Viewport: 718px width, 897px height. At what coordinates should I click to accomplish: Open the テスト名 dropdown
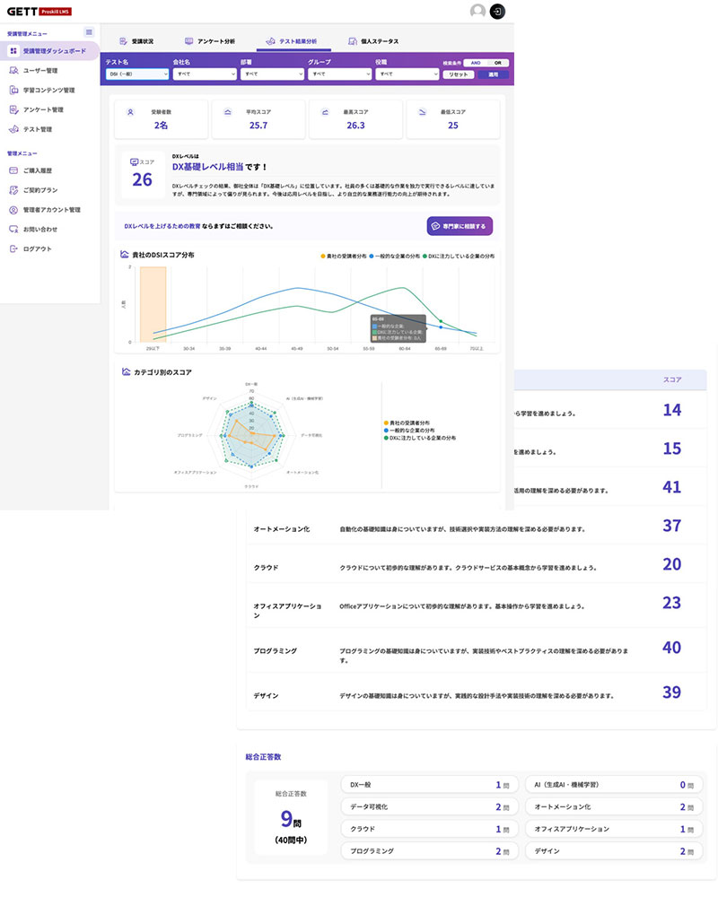pyautogui.click(x=137, y=74)
